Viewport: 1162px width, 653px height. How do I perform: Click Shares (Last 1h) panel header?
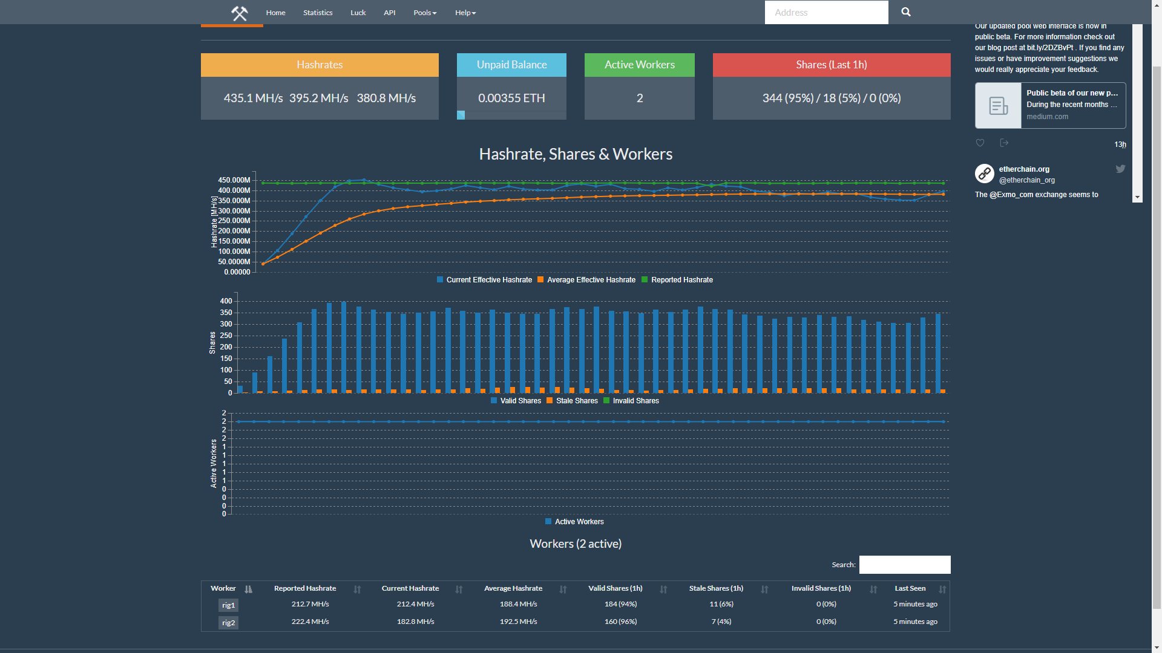[x=832, y=65]
